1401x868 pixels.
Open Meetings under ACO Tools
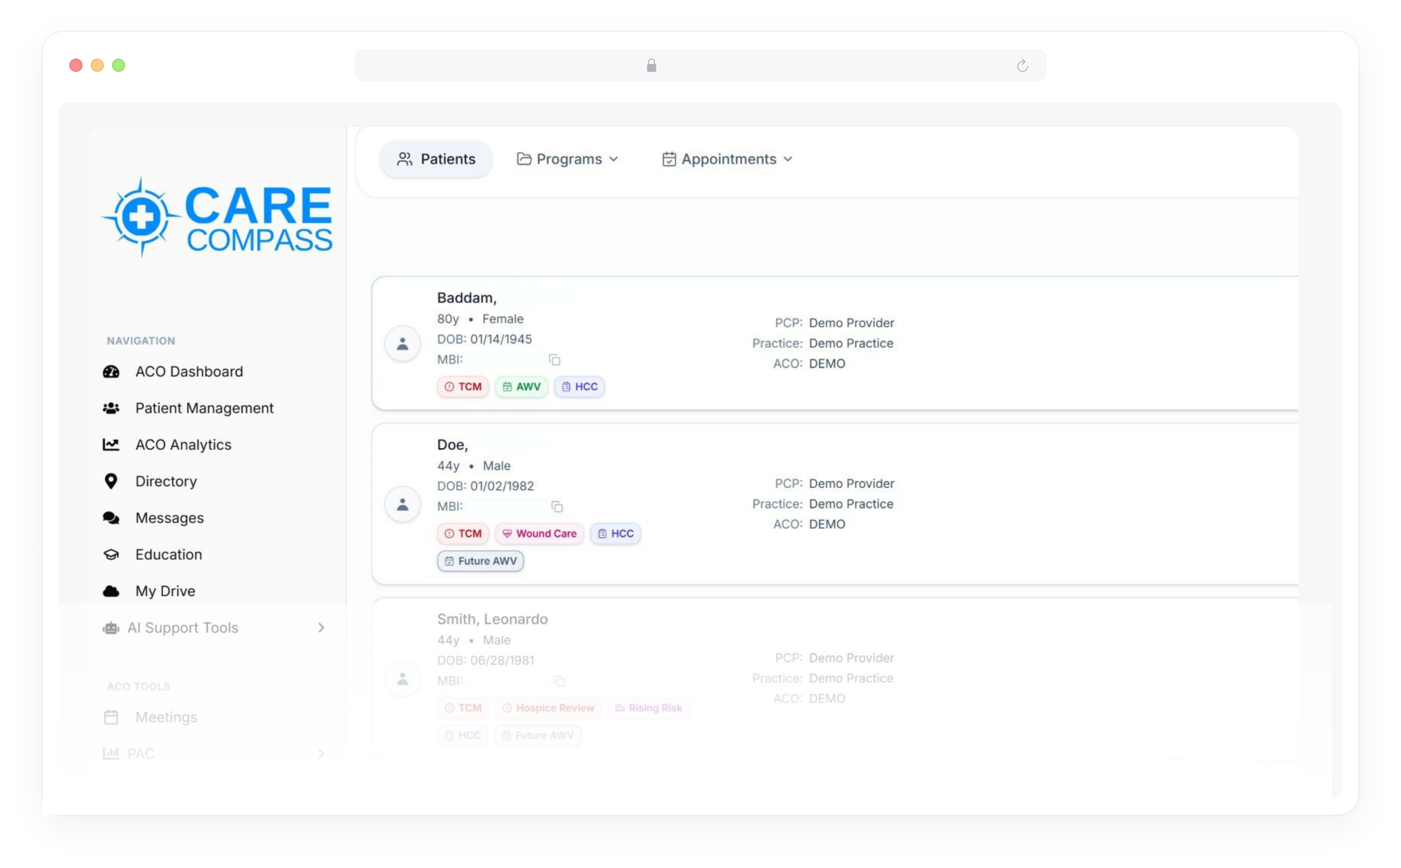pos(166,717)
